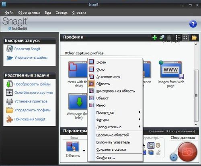Click the save profile floppy icon
This screenshot has height=166, width=201.
(169, 38)
